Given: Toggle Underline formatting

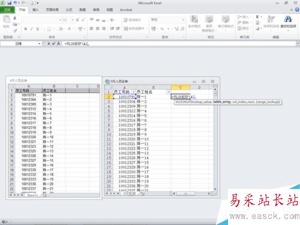Looking at the screenshot, I should pos(37,29).
